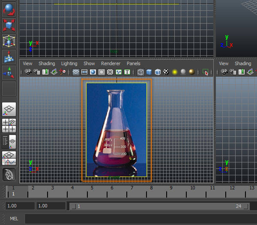Pick the Show Manipulator tool
The image size is (257, 225).
(x=9, y=72)
